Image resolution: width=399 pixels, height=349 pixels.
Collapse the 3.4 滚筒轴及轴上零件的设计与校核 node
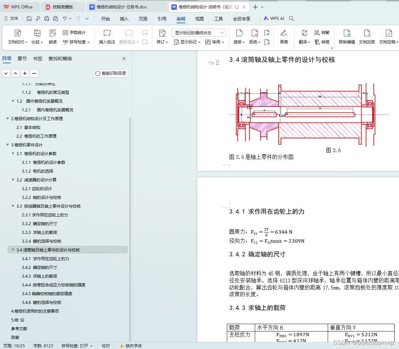pos(13,250)
